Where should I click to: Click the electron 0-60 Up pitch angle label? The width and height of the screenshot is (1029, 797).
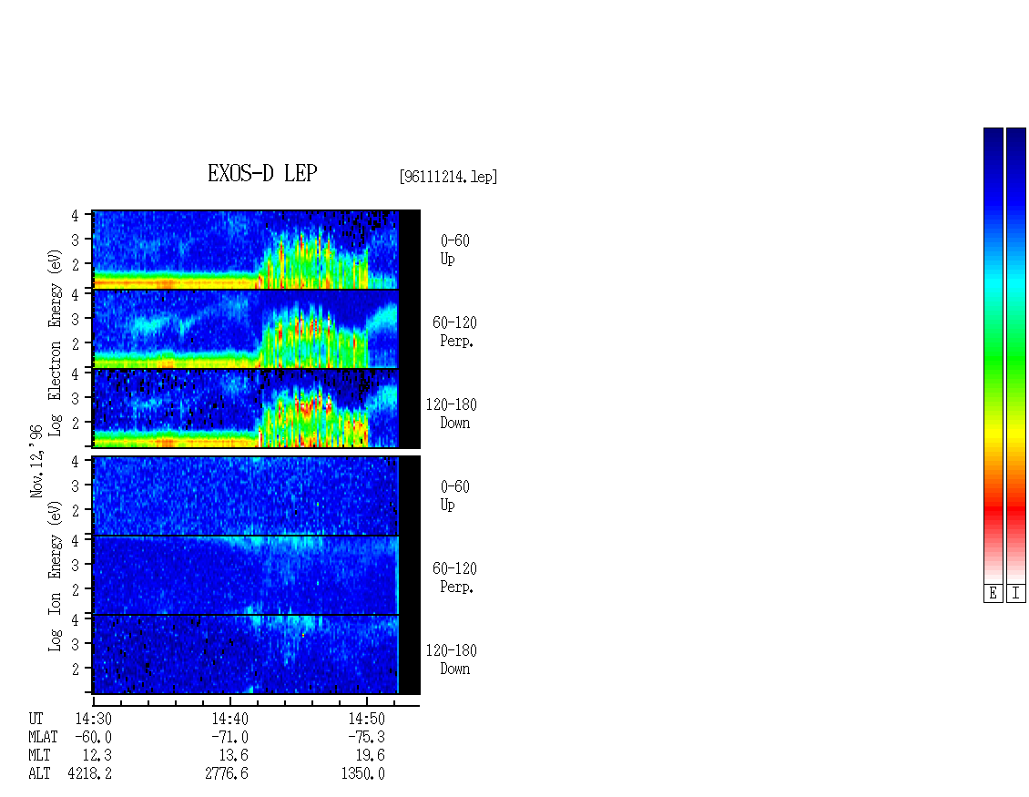[454, 250]
